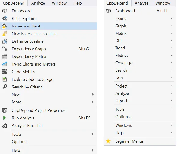Select Report item in right menu
Viewport: 190px width, 154px height.
pyautogui.click(x=139, y=101)
